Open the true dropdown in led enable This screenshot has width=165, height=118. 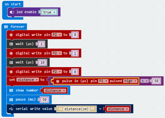pos(49,12)
